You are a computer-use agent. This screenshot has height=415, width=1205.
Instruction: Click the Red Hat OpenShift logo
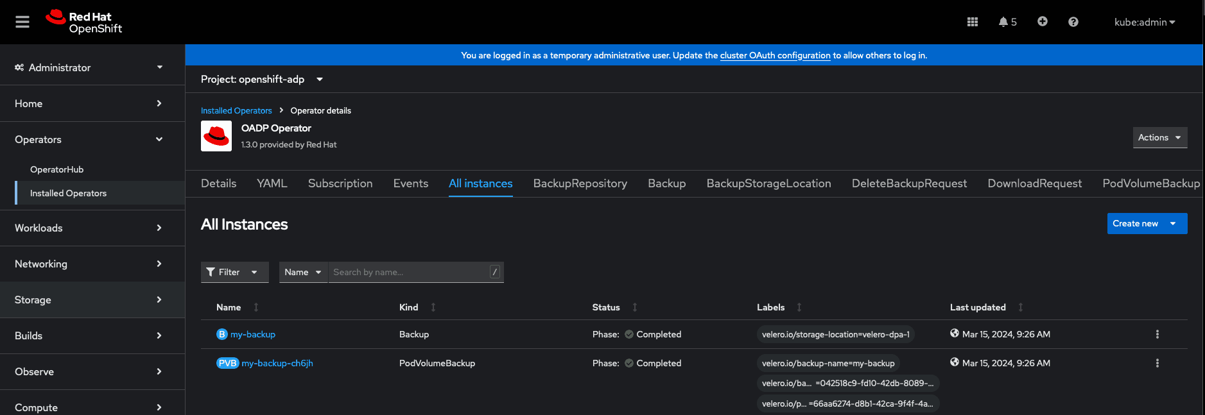click(83, 22)
